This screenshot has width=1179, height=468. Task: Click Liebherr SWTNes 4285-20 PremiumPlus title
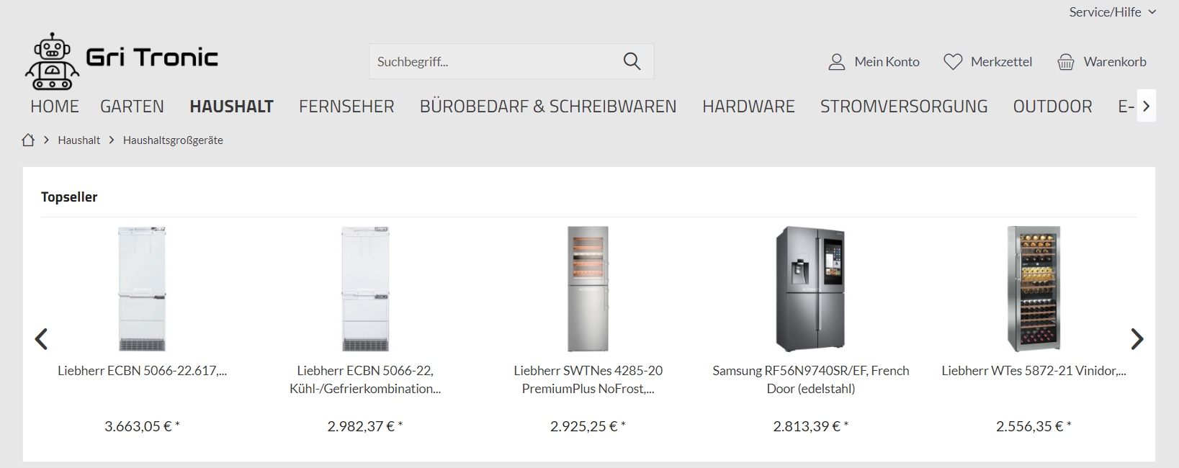(588, 379)
